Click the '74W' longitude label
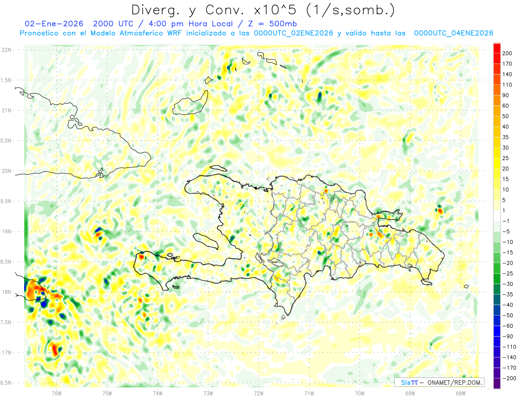This screenshot has height=399, width=517. tap(158, 393)
